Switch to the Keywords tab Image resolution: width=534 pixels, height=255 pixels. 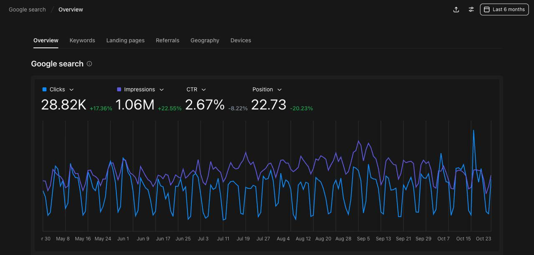click(82, 40)
